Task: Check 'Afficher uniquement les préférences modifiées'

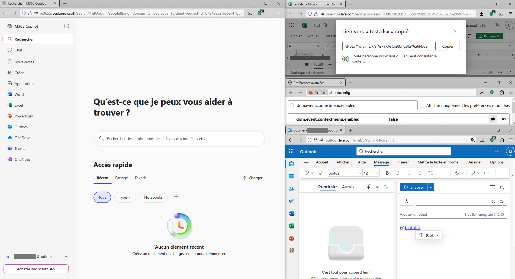Action: 422,106
